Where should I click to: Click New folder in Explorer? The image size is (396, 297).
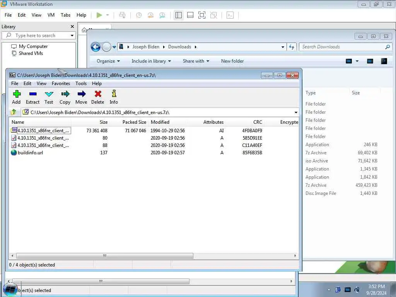point(232,61)
